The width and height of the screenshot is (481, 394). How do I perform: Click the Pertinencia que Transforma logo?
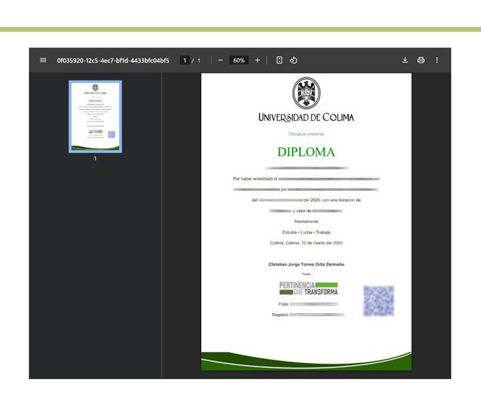308,289
